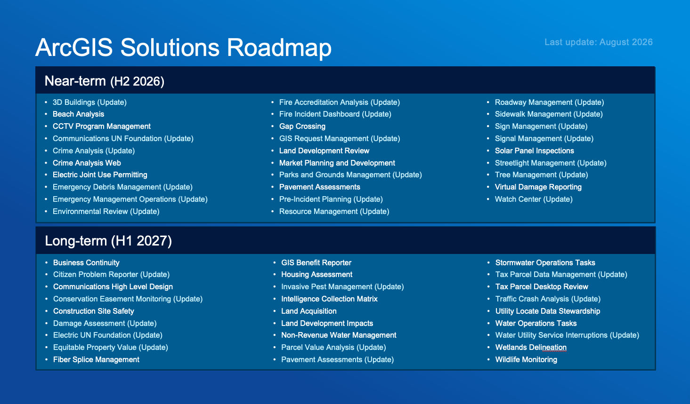Select "Emergency Debris Management (Update)"
The height and width of the screenshot is (404, 690).
click(x=122, y=187)
